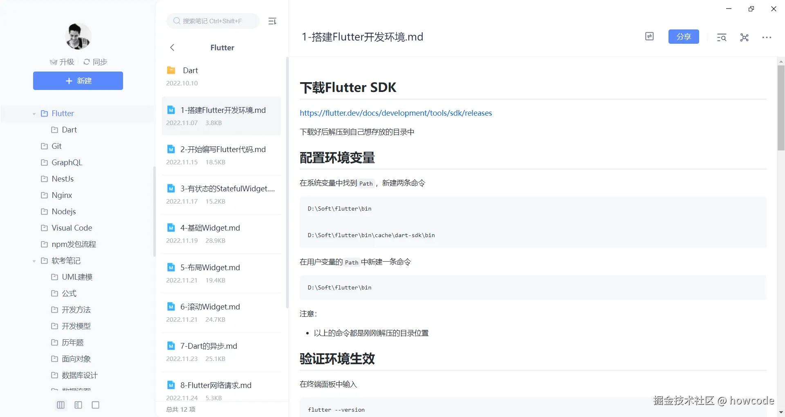The image size is (785, 417).
Task: Click scrollbar down arrow in document
Action: 781,413
